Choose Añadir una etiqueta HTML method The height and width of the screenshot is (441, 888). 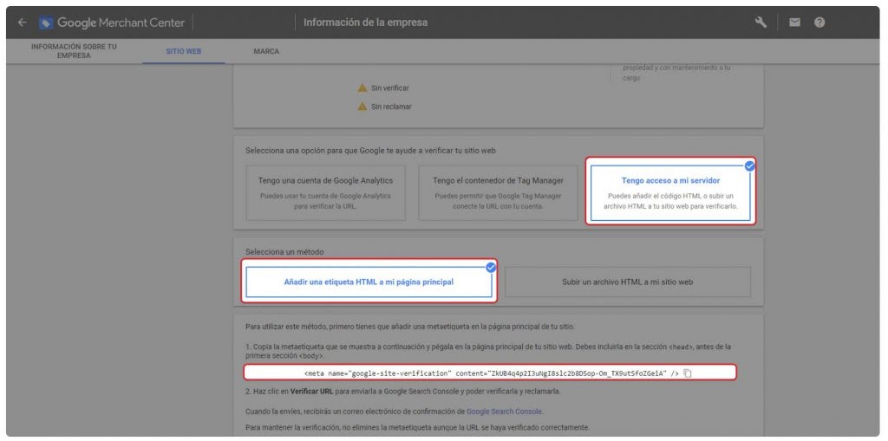pos(369,282)
